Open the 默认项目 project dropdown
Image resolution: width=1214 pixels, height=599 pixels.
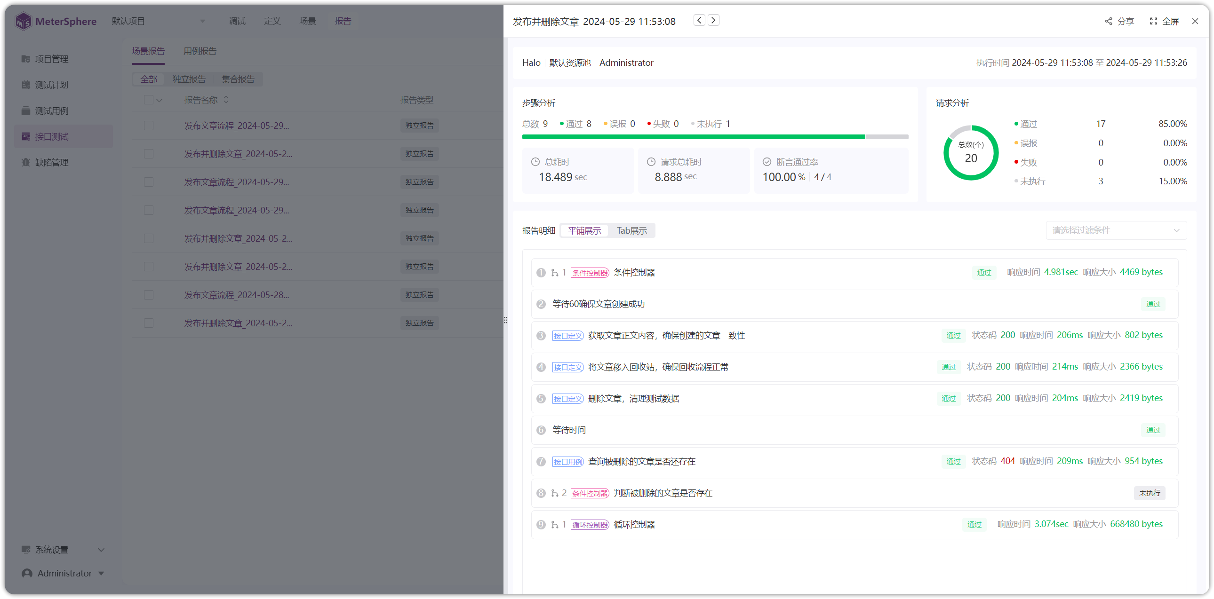point(159,21)
